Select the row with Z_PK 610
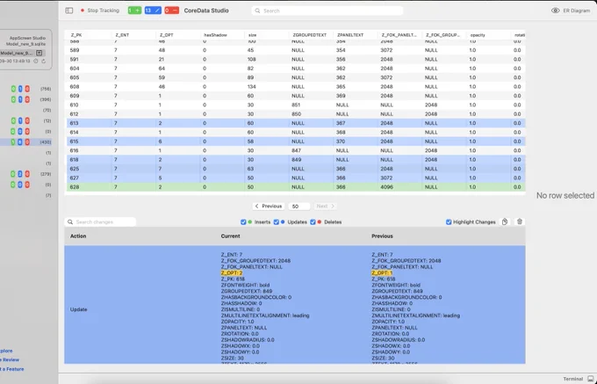 click(x=295, y=105)
